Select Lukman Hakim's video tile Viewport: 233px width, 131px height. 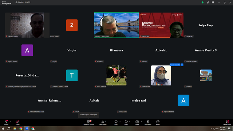[27, 25]
